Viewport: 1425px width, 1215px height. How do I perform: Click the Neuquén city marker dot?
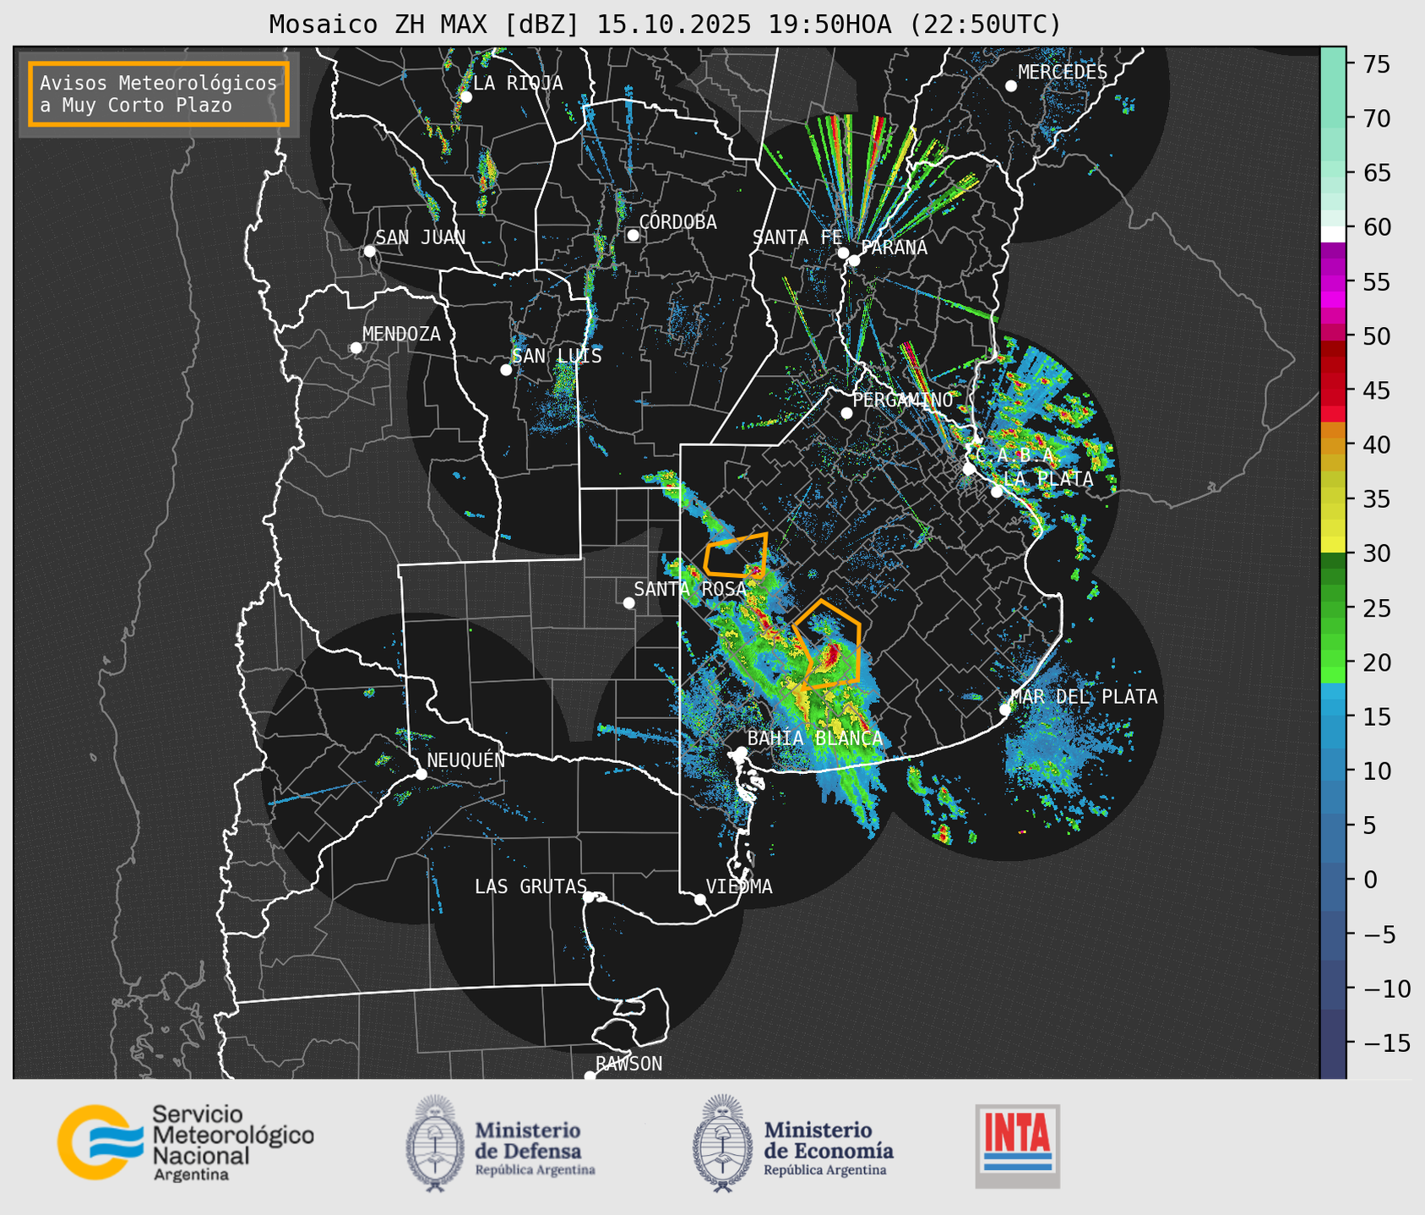tap(421, 774)
